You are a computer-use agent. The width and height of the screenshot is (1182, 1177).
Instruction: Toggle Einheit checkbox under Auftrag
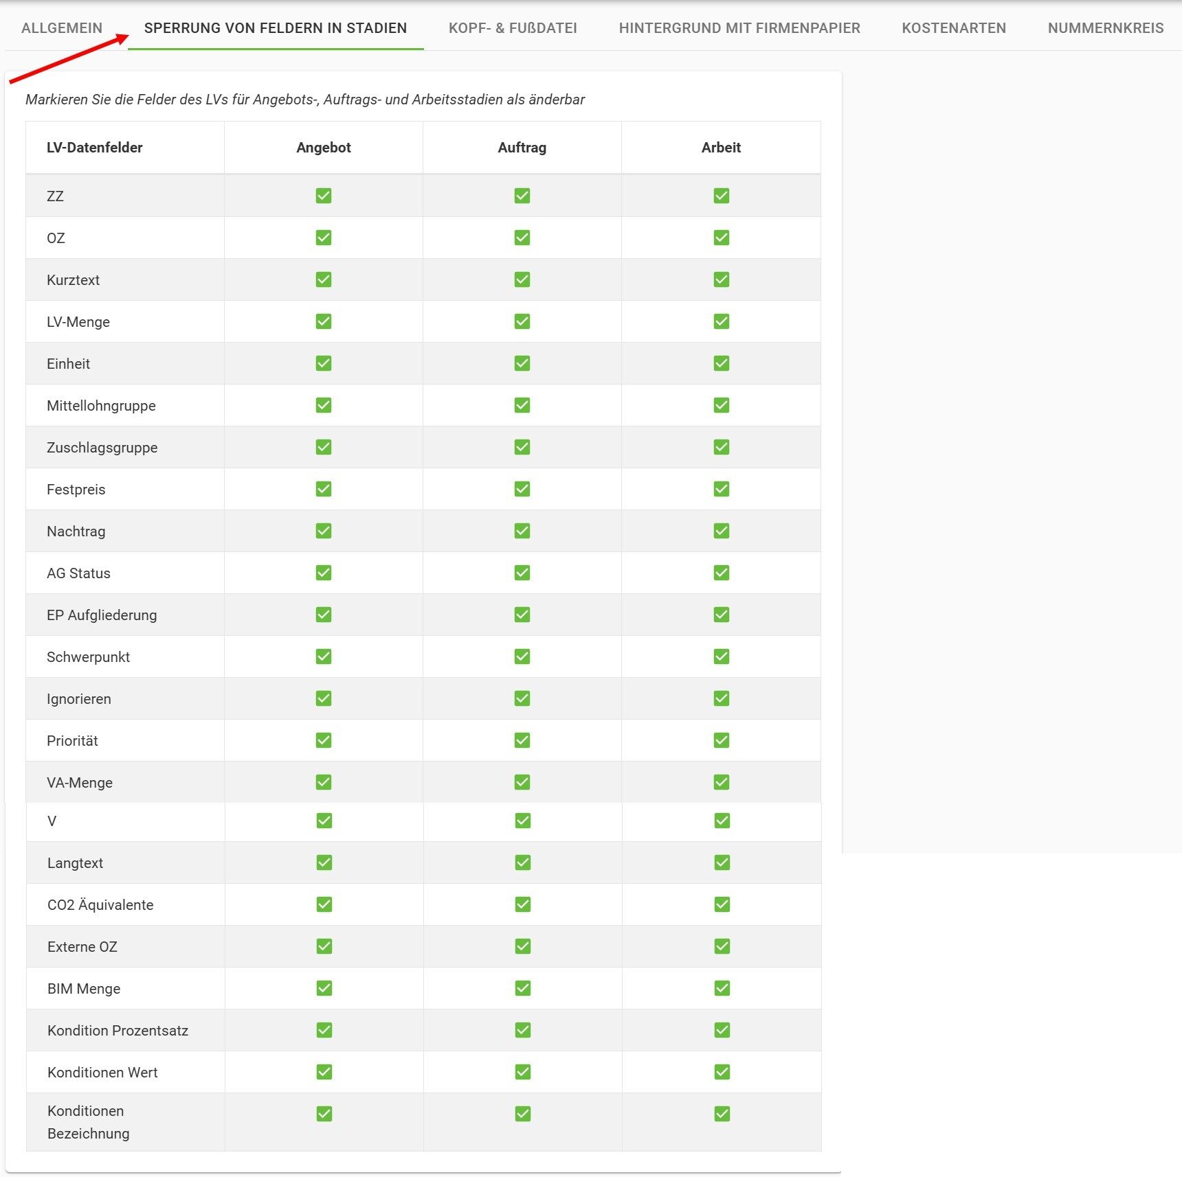pos(522,363)
